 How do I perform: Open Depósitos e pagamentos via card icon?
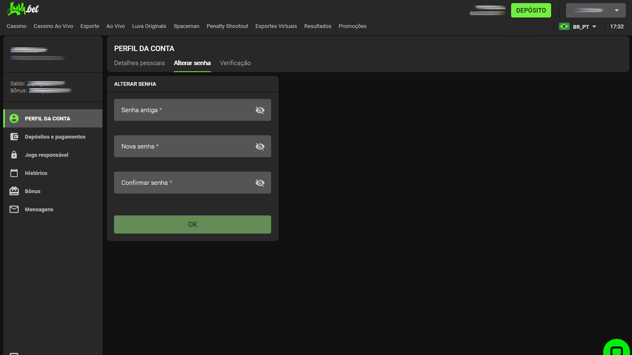tap(14, 136)
